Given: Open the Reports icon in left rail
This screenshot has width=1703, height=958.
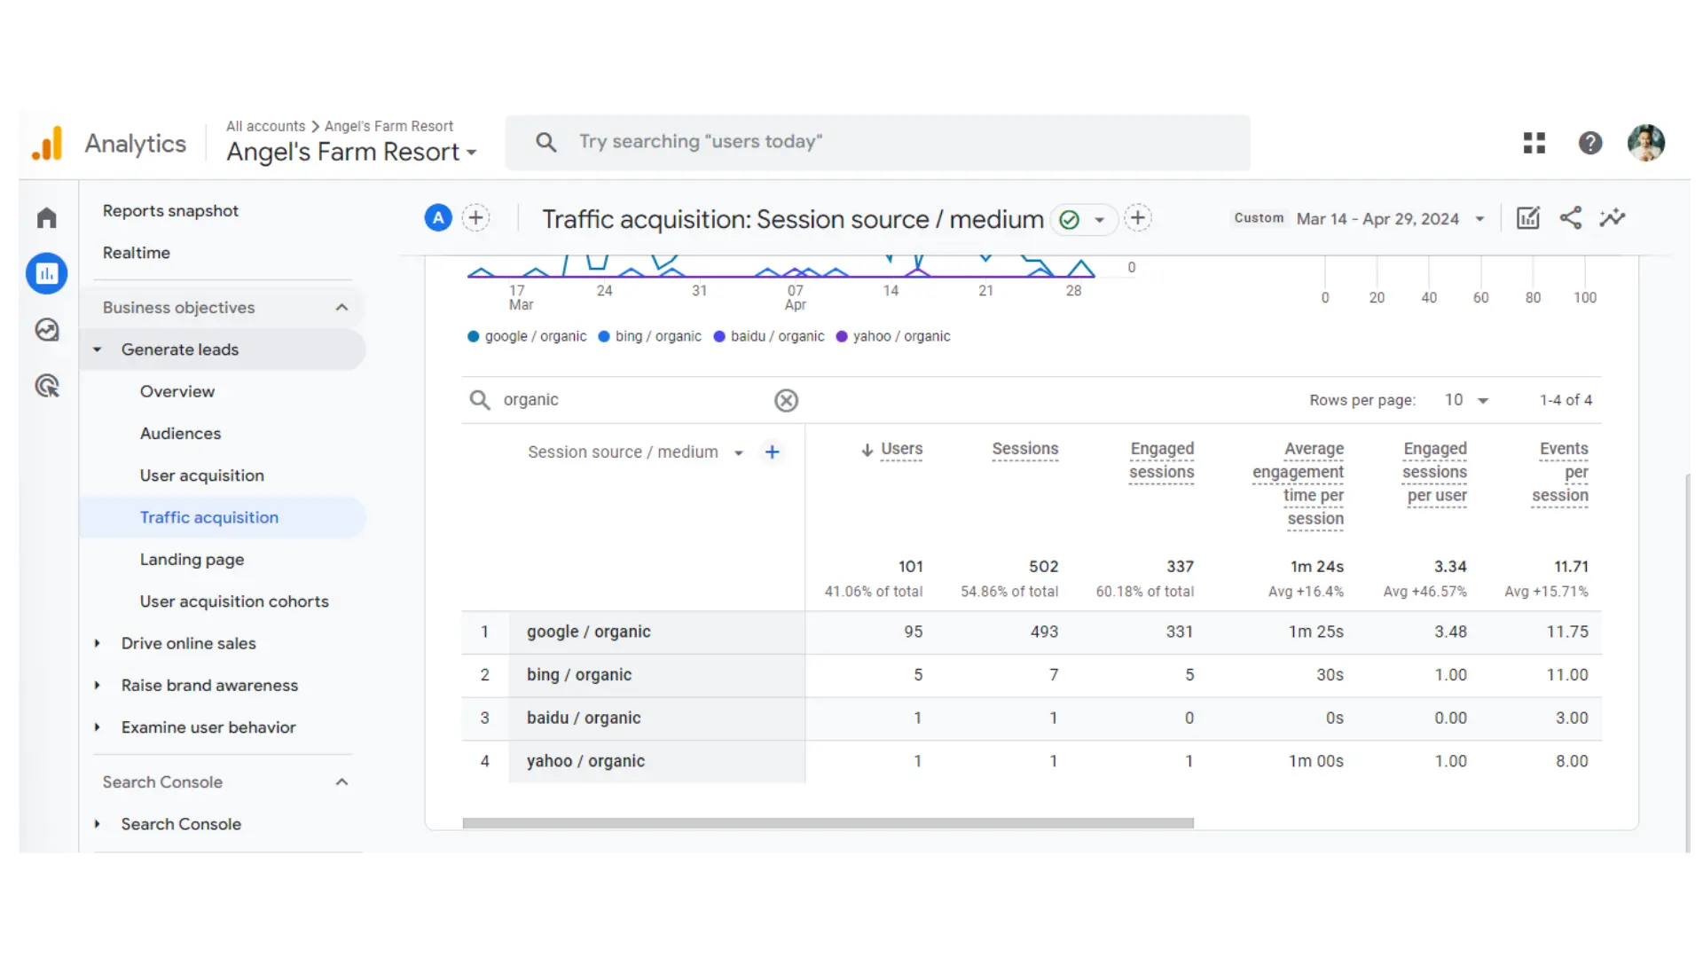Looking at the screenshot, I should click(47, 274).
